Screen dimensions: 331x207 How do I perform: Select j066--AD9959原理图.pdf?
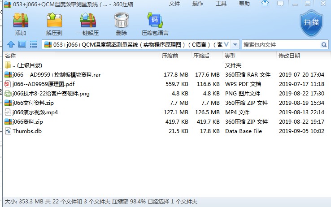pos(44,84)
